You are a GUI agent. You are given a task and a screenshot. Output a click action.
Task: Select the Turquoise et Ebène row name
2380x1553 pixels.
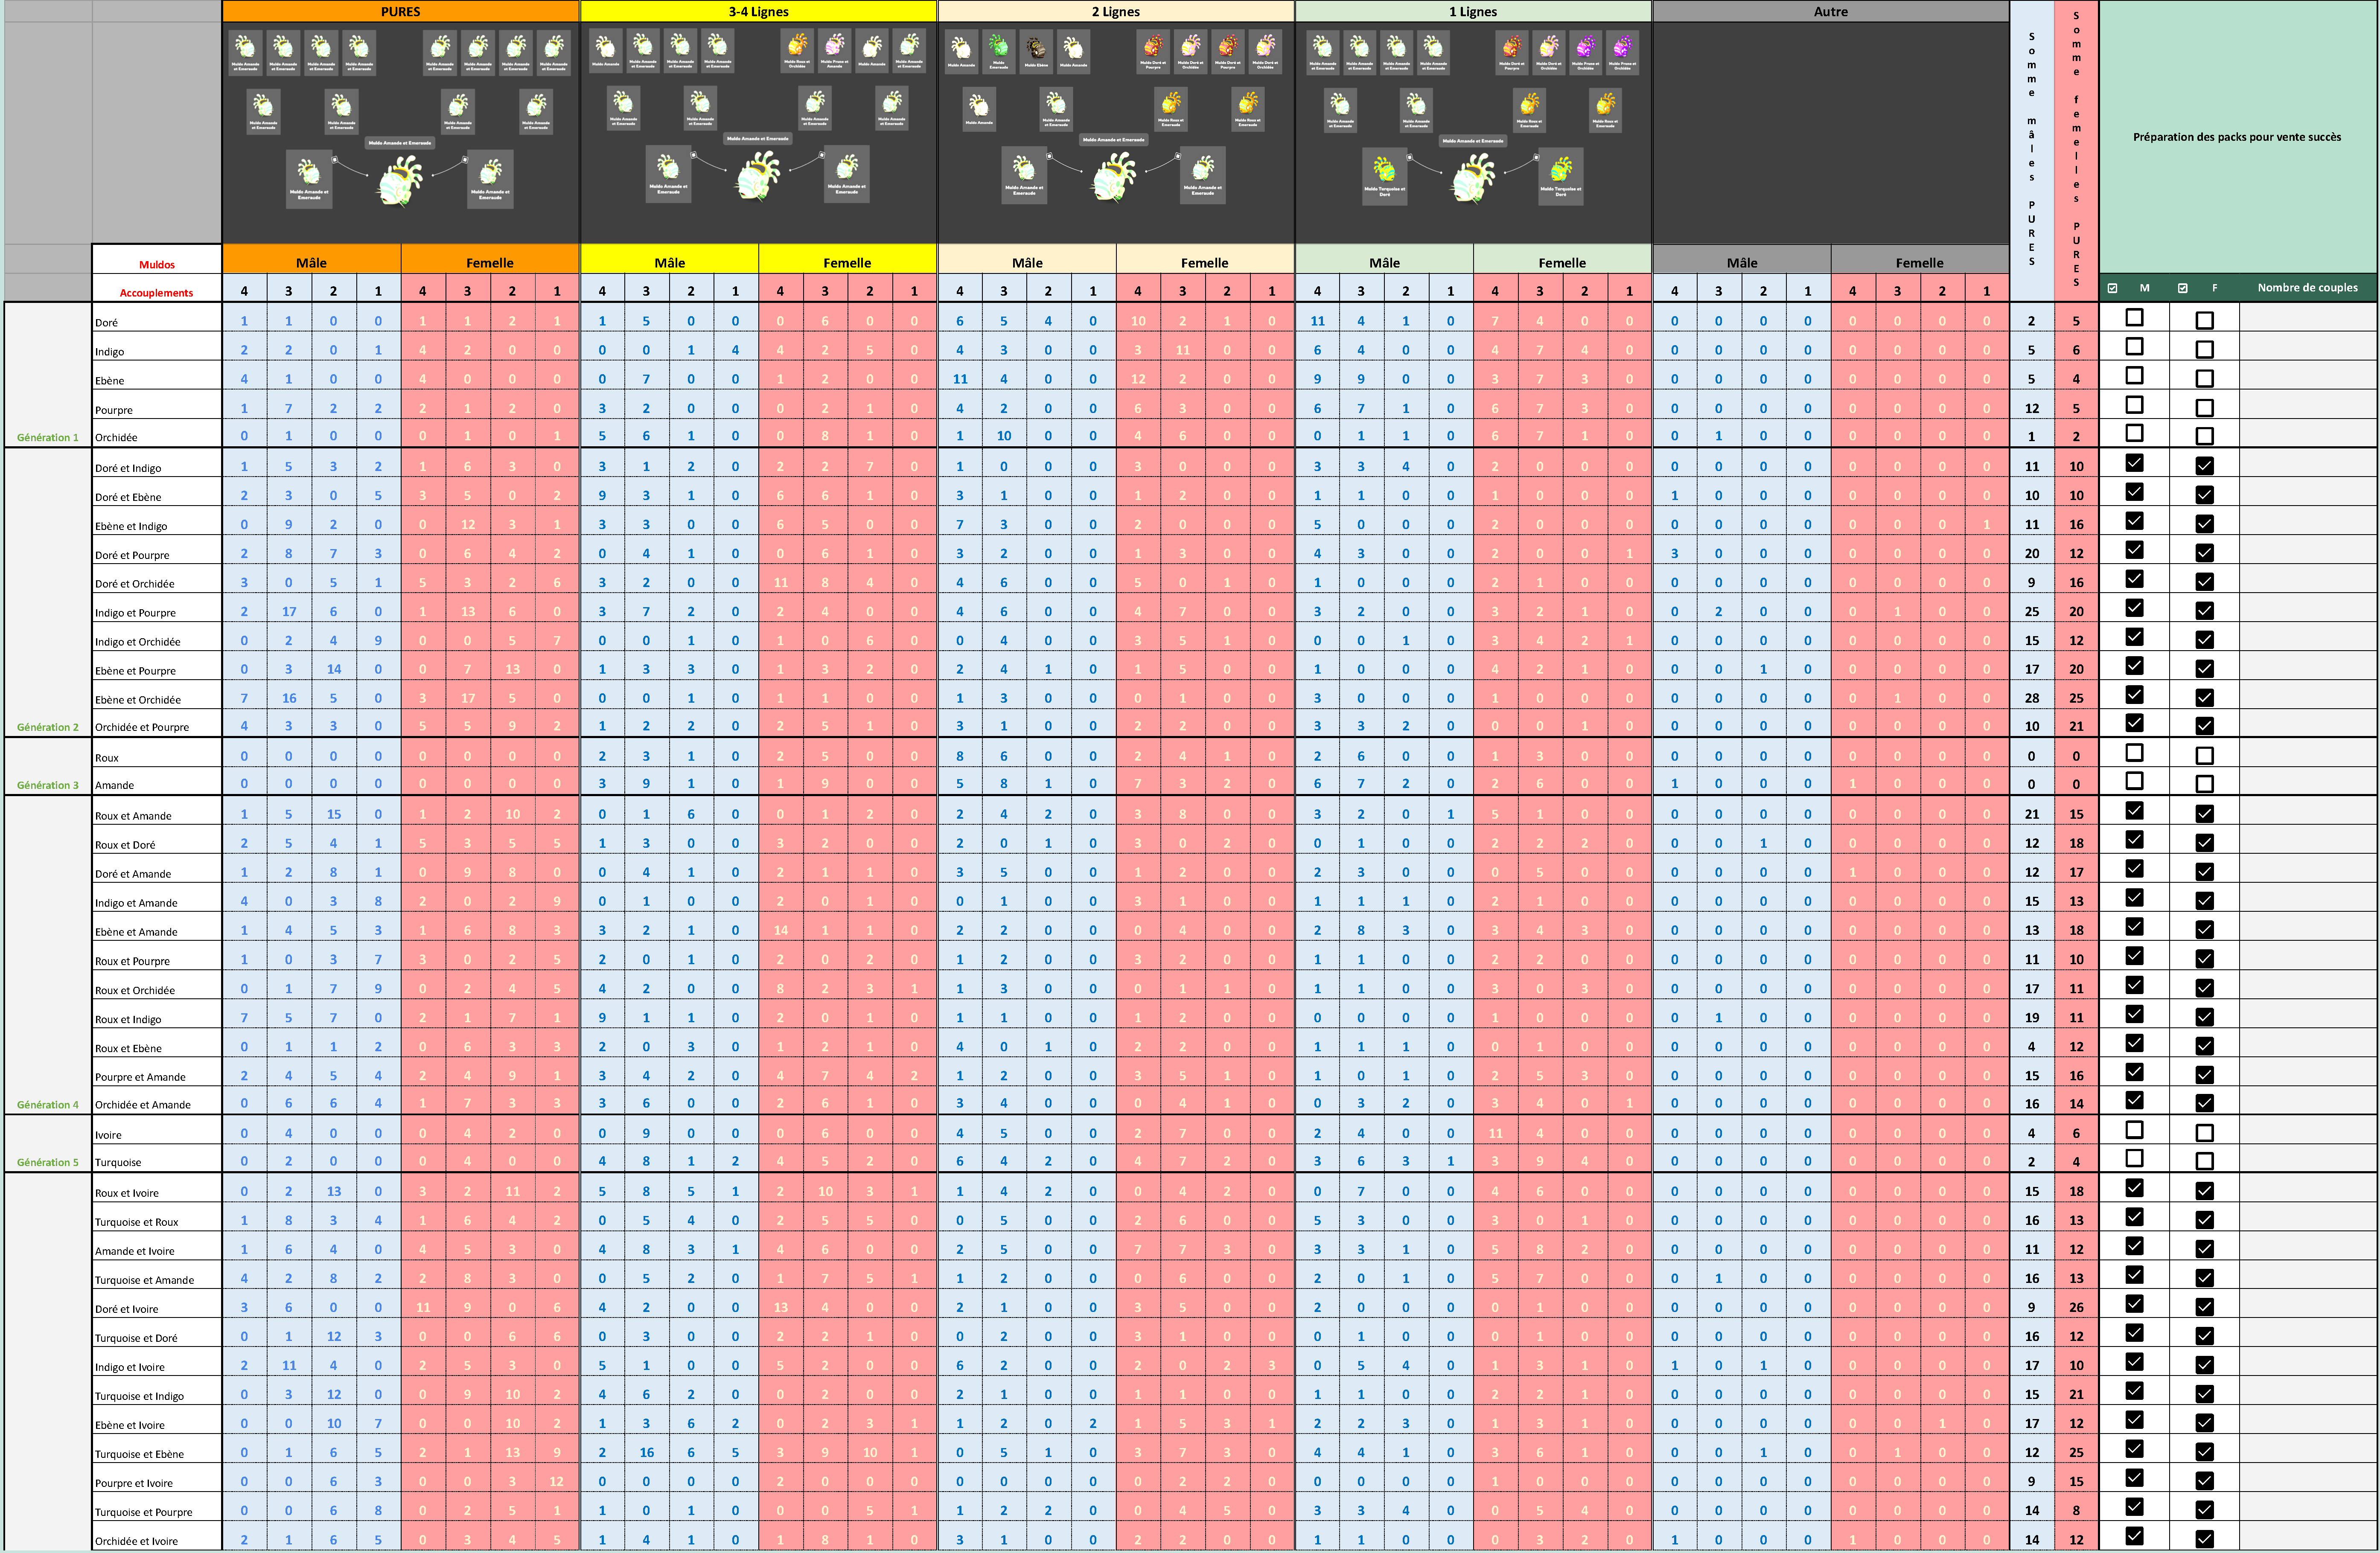coord(139,1454)
